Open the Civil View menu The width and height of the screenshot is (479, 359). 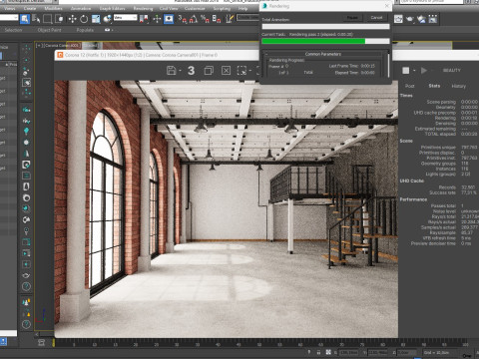[x=169, y=8]
